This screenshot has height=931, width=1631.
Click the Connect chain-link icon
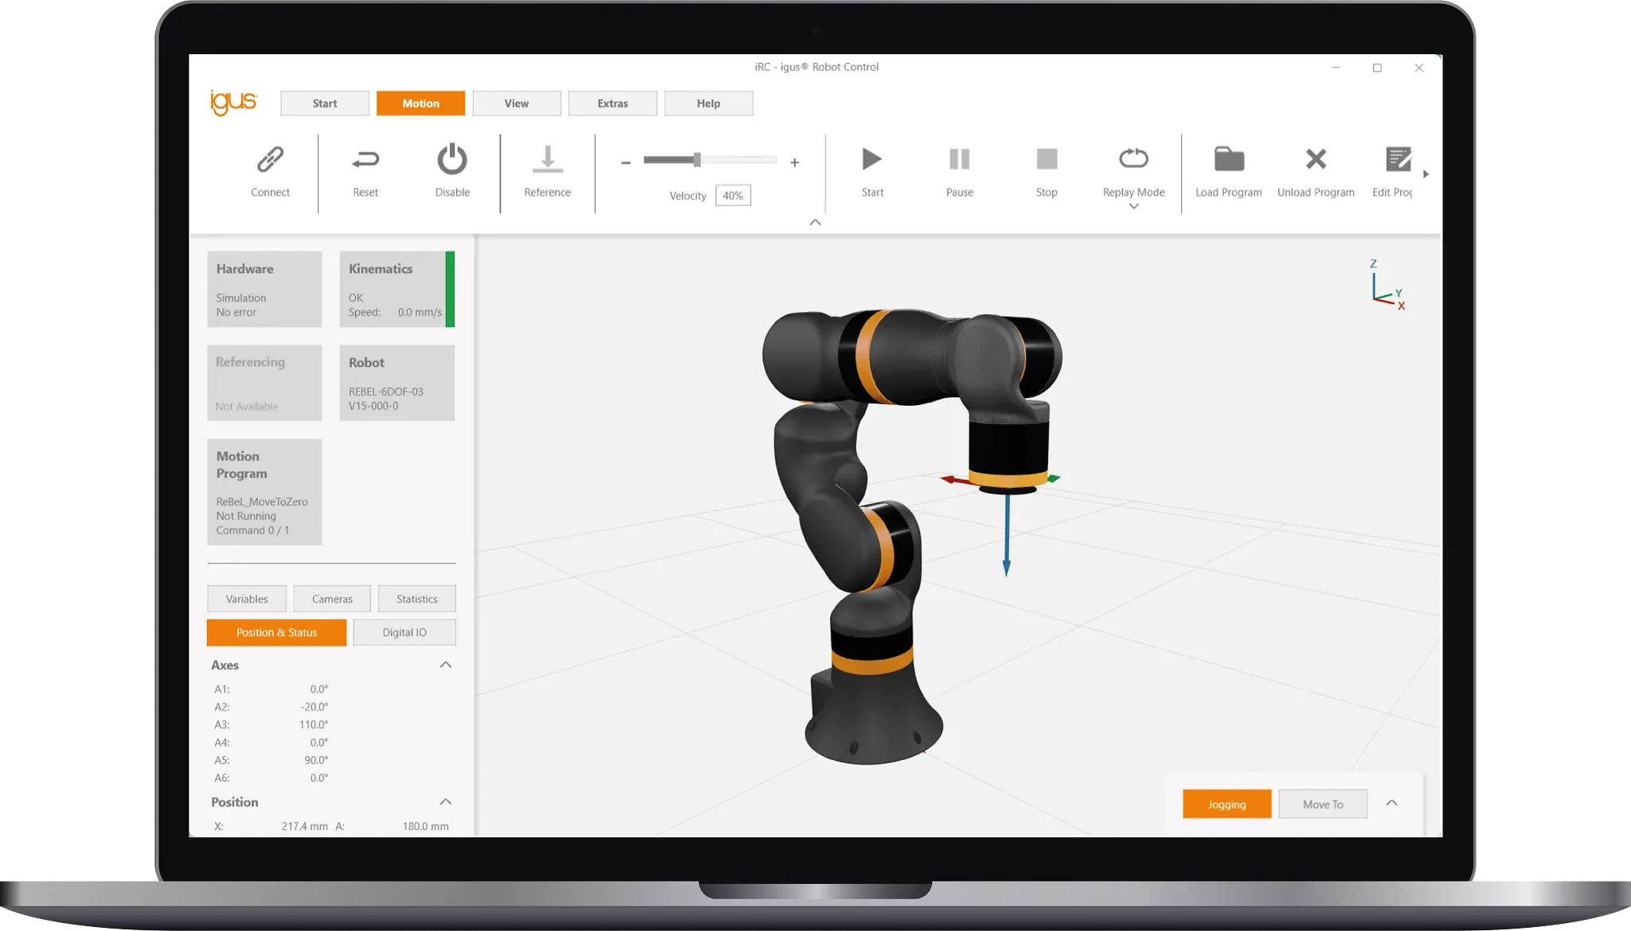(270, 159)
